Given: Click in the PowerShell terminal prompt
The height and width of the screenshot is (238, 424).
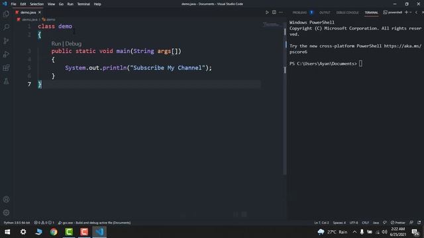Looking at the screenshot, I should pyautogui.click(x=360, y=63).
